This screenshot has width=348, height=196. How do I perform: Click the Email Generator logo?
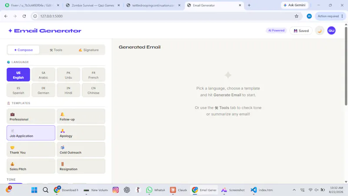pyautogui.click(x=45, y=30)
